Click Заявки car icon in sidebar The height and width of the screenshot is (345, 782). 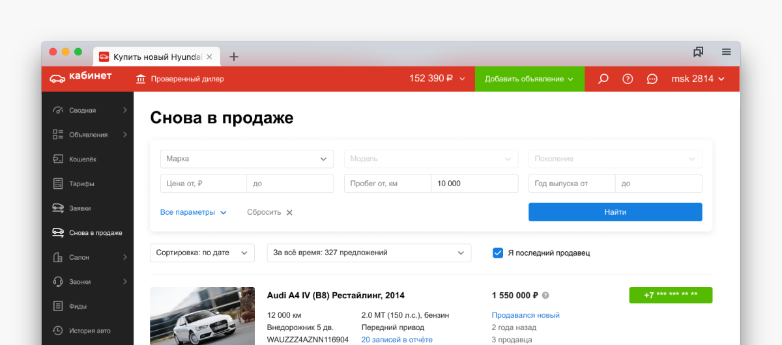pos(57,208)
